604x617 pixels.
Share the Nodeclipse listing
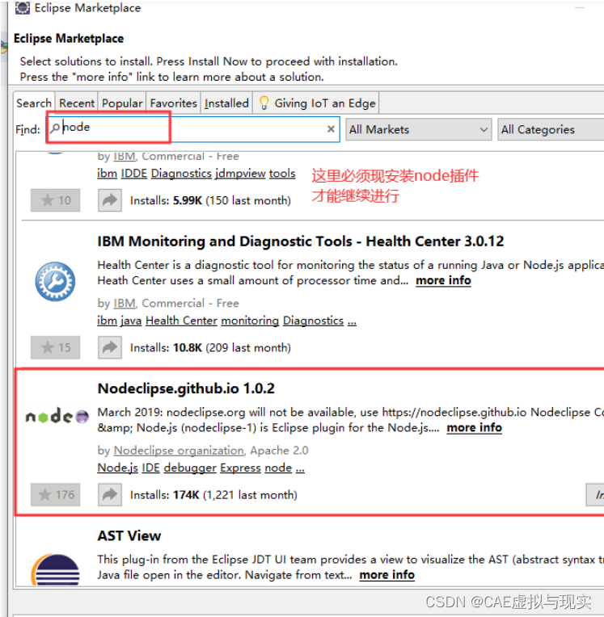click(110, 494)
